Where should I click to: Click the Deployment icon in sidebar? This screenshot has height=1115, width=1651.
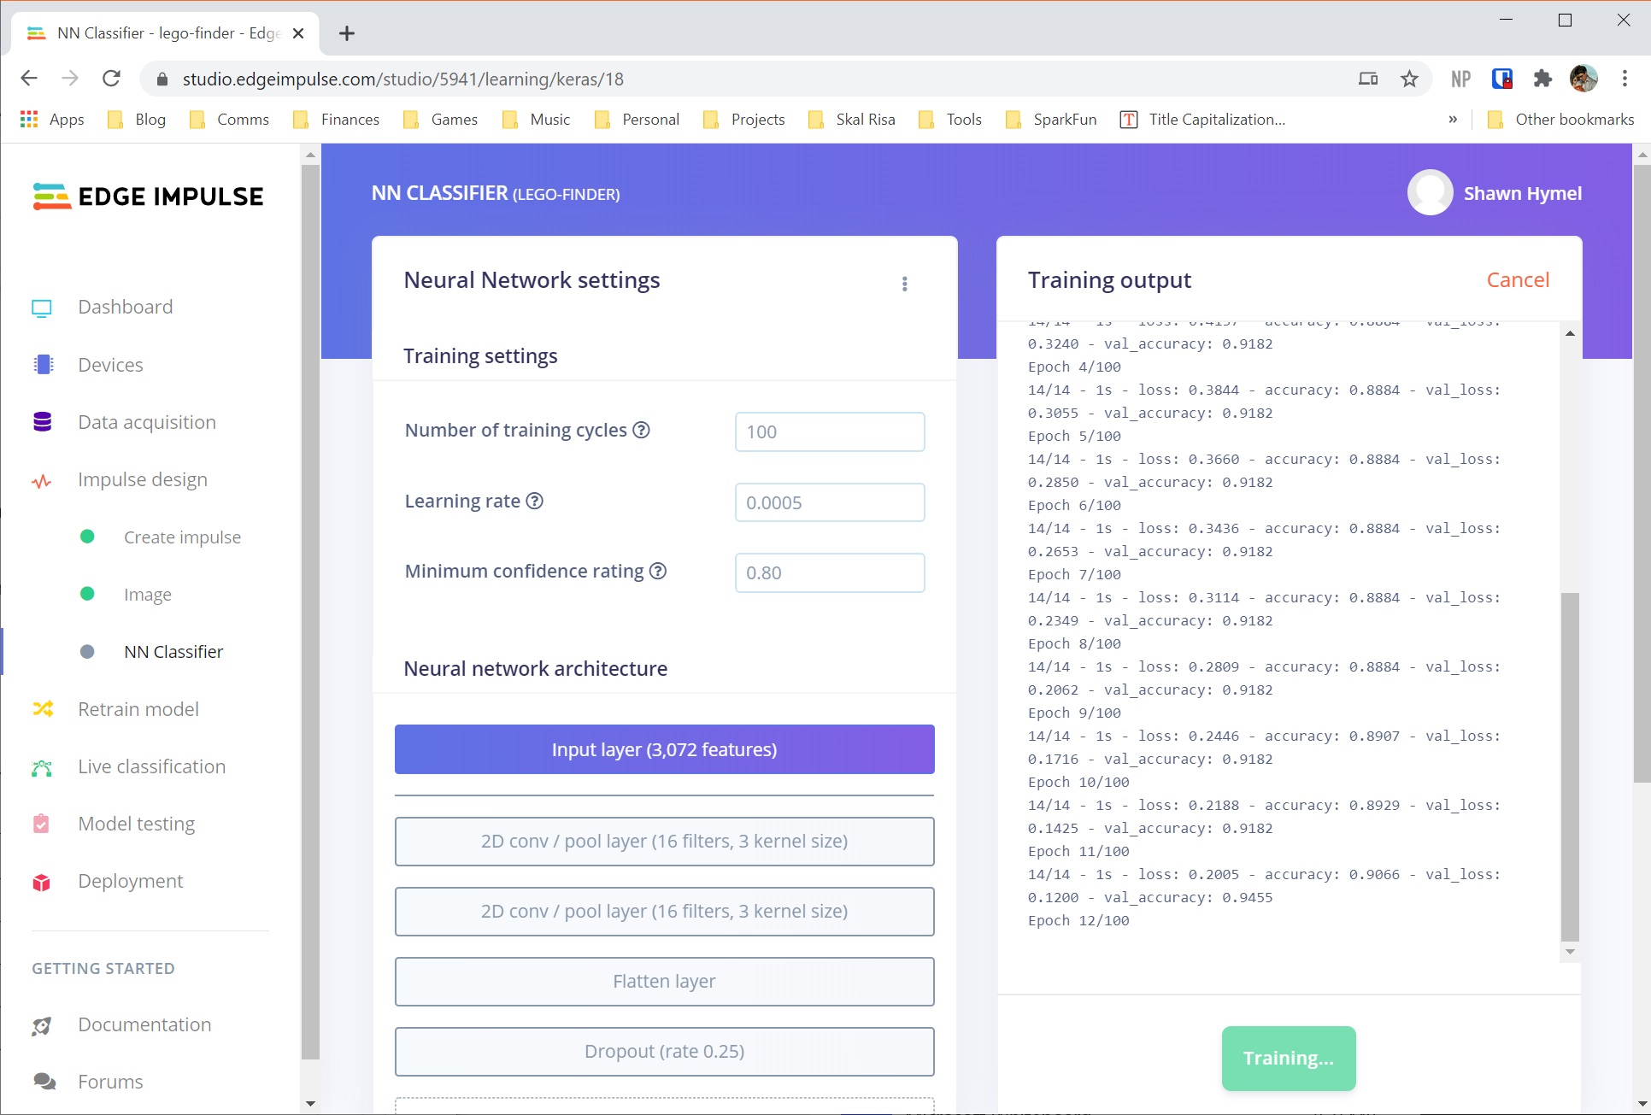(x=43, y=881)
